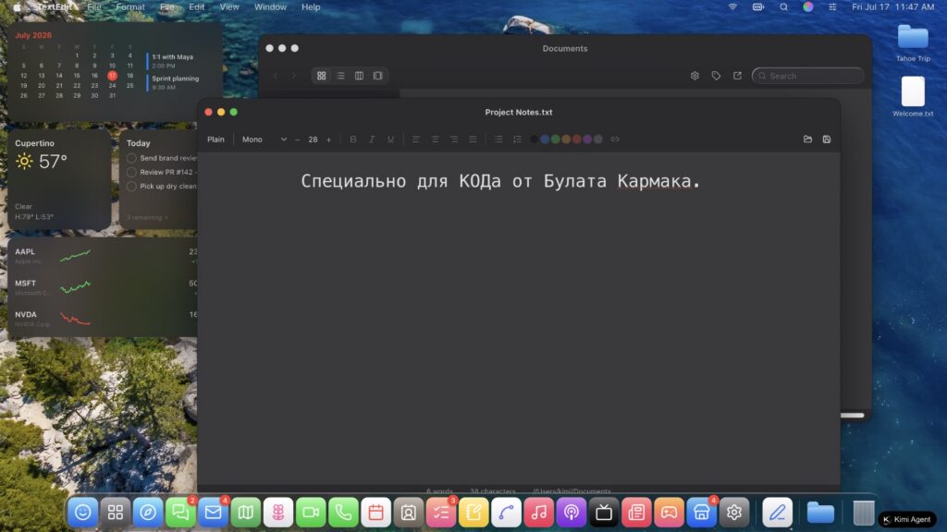Open the View menu
The height and width of the screenshot is (532, 947).
[x=229, y=7]
